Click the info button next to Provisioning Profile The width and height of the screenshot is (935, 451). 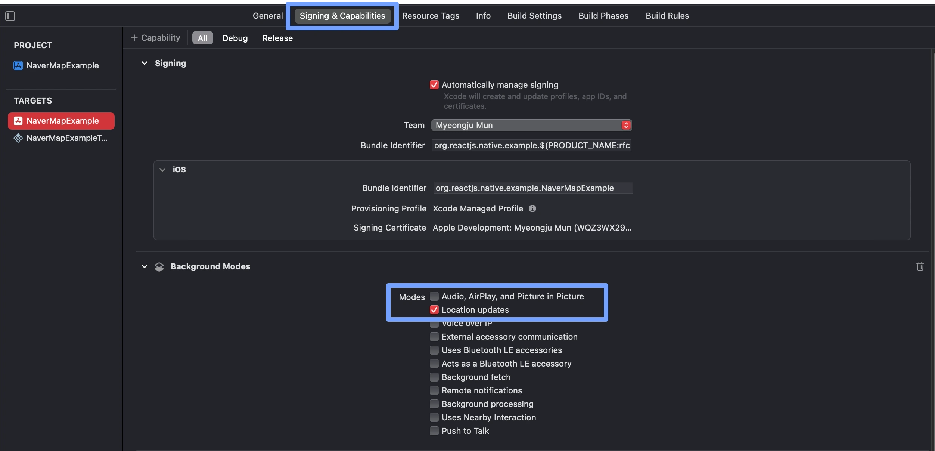click(531, 208)
